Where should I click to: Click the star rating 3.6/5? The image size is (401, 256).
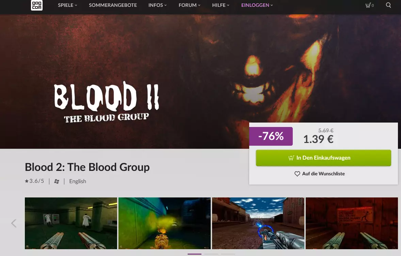[x=34, y=181]
